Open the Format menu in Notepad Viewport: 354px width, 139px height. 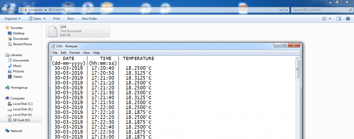[75, 53]
